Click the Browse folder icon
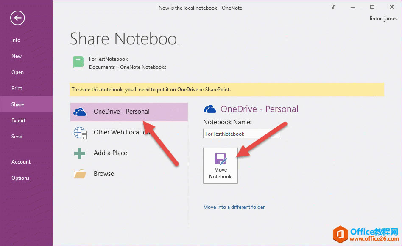 pos(80,174)
